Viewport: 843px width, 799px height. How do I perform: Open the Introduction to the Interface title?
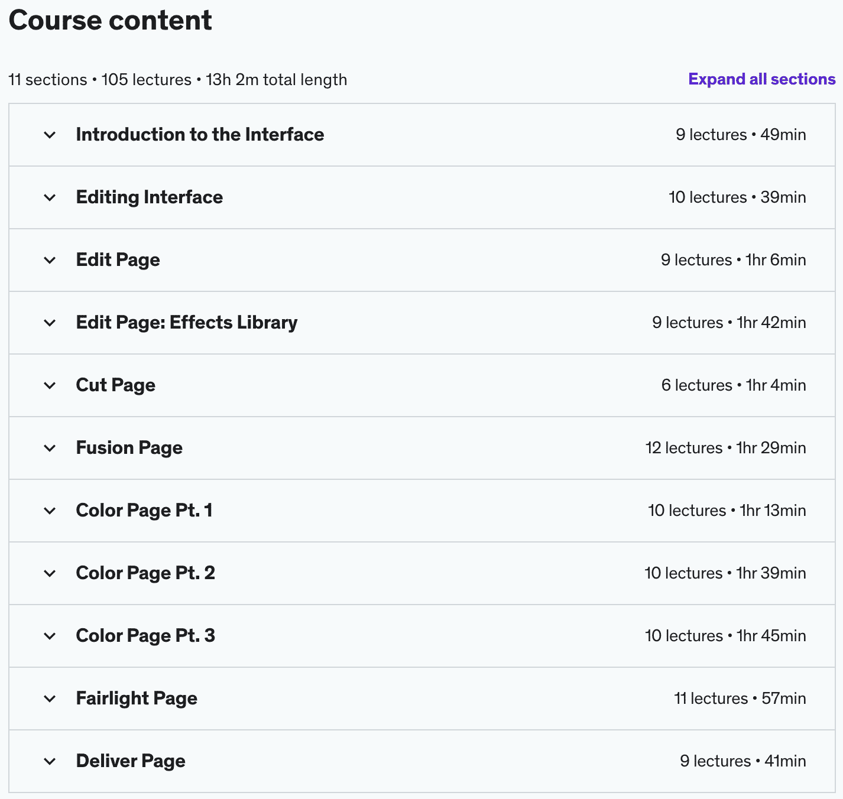coord(200,135)
